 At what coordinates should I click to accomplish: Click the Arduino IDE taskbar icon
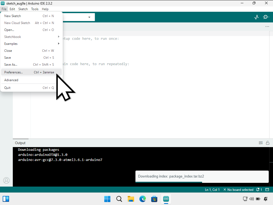click(166, 199)
